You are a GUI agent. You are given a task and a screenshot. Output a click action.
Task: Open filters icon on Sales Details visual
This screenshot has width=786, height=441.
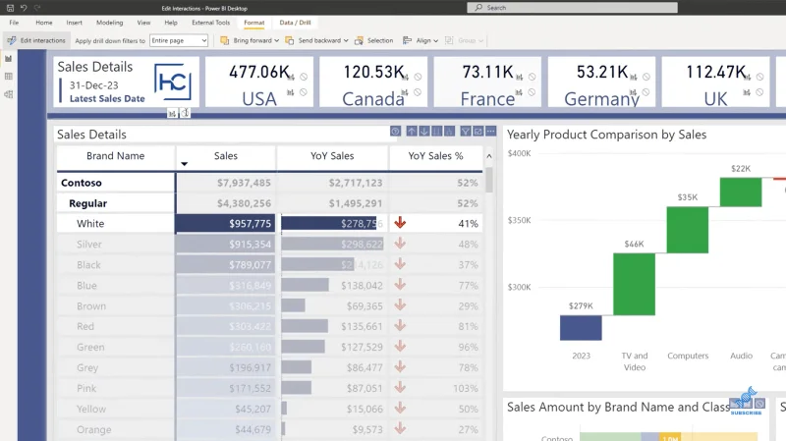466,132
